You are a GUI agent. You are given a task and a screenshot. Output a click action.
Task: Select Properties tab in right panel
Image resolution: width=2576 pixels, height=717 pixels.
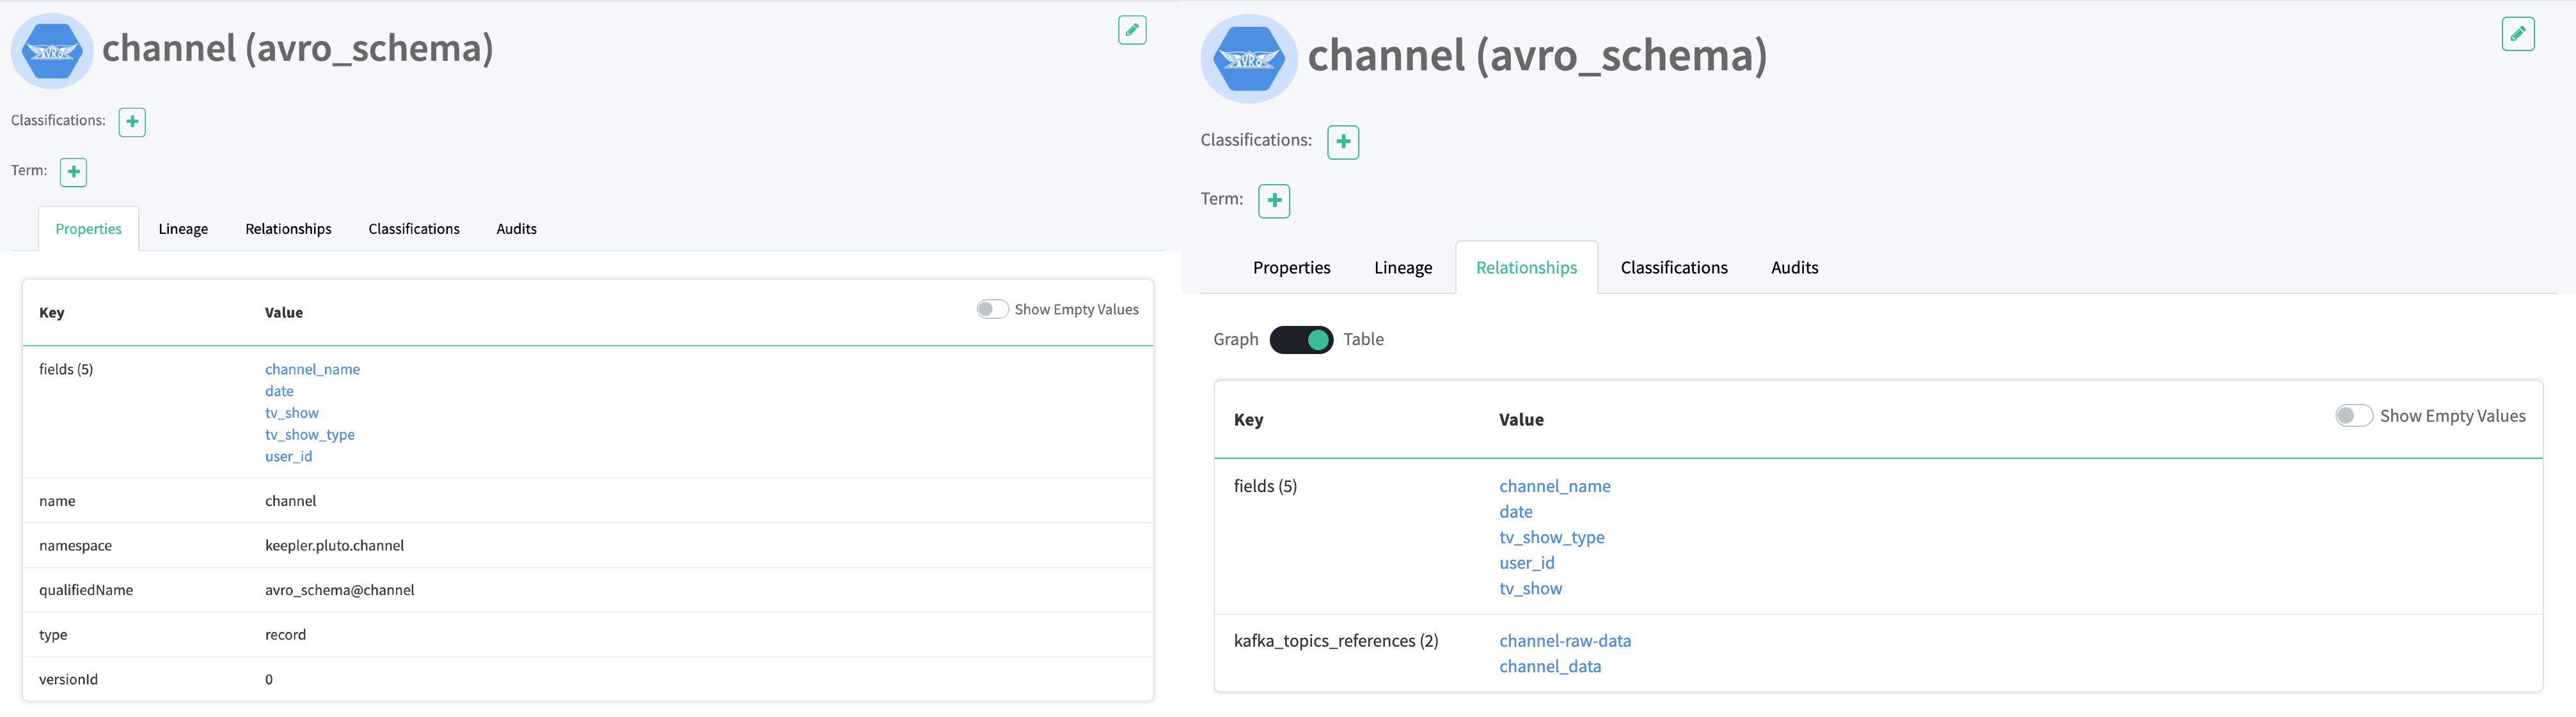coord(1291,268)
